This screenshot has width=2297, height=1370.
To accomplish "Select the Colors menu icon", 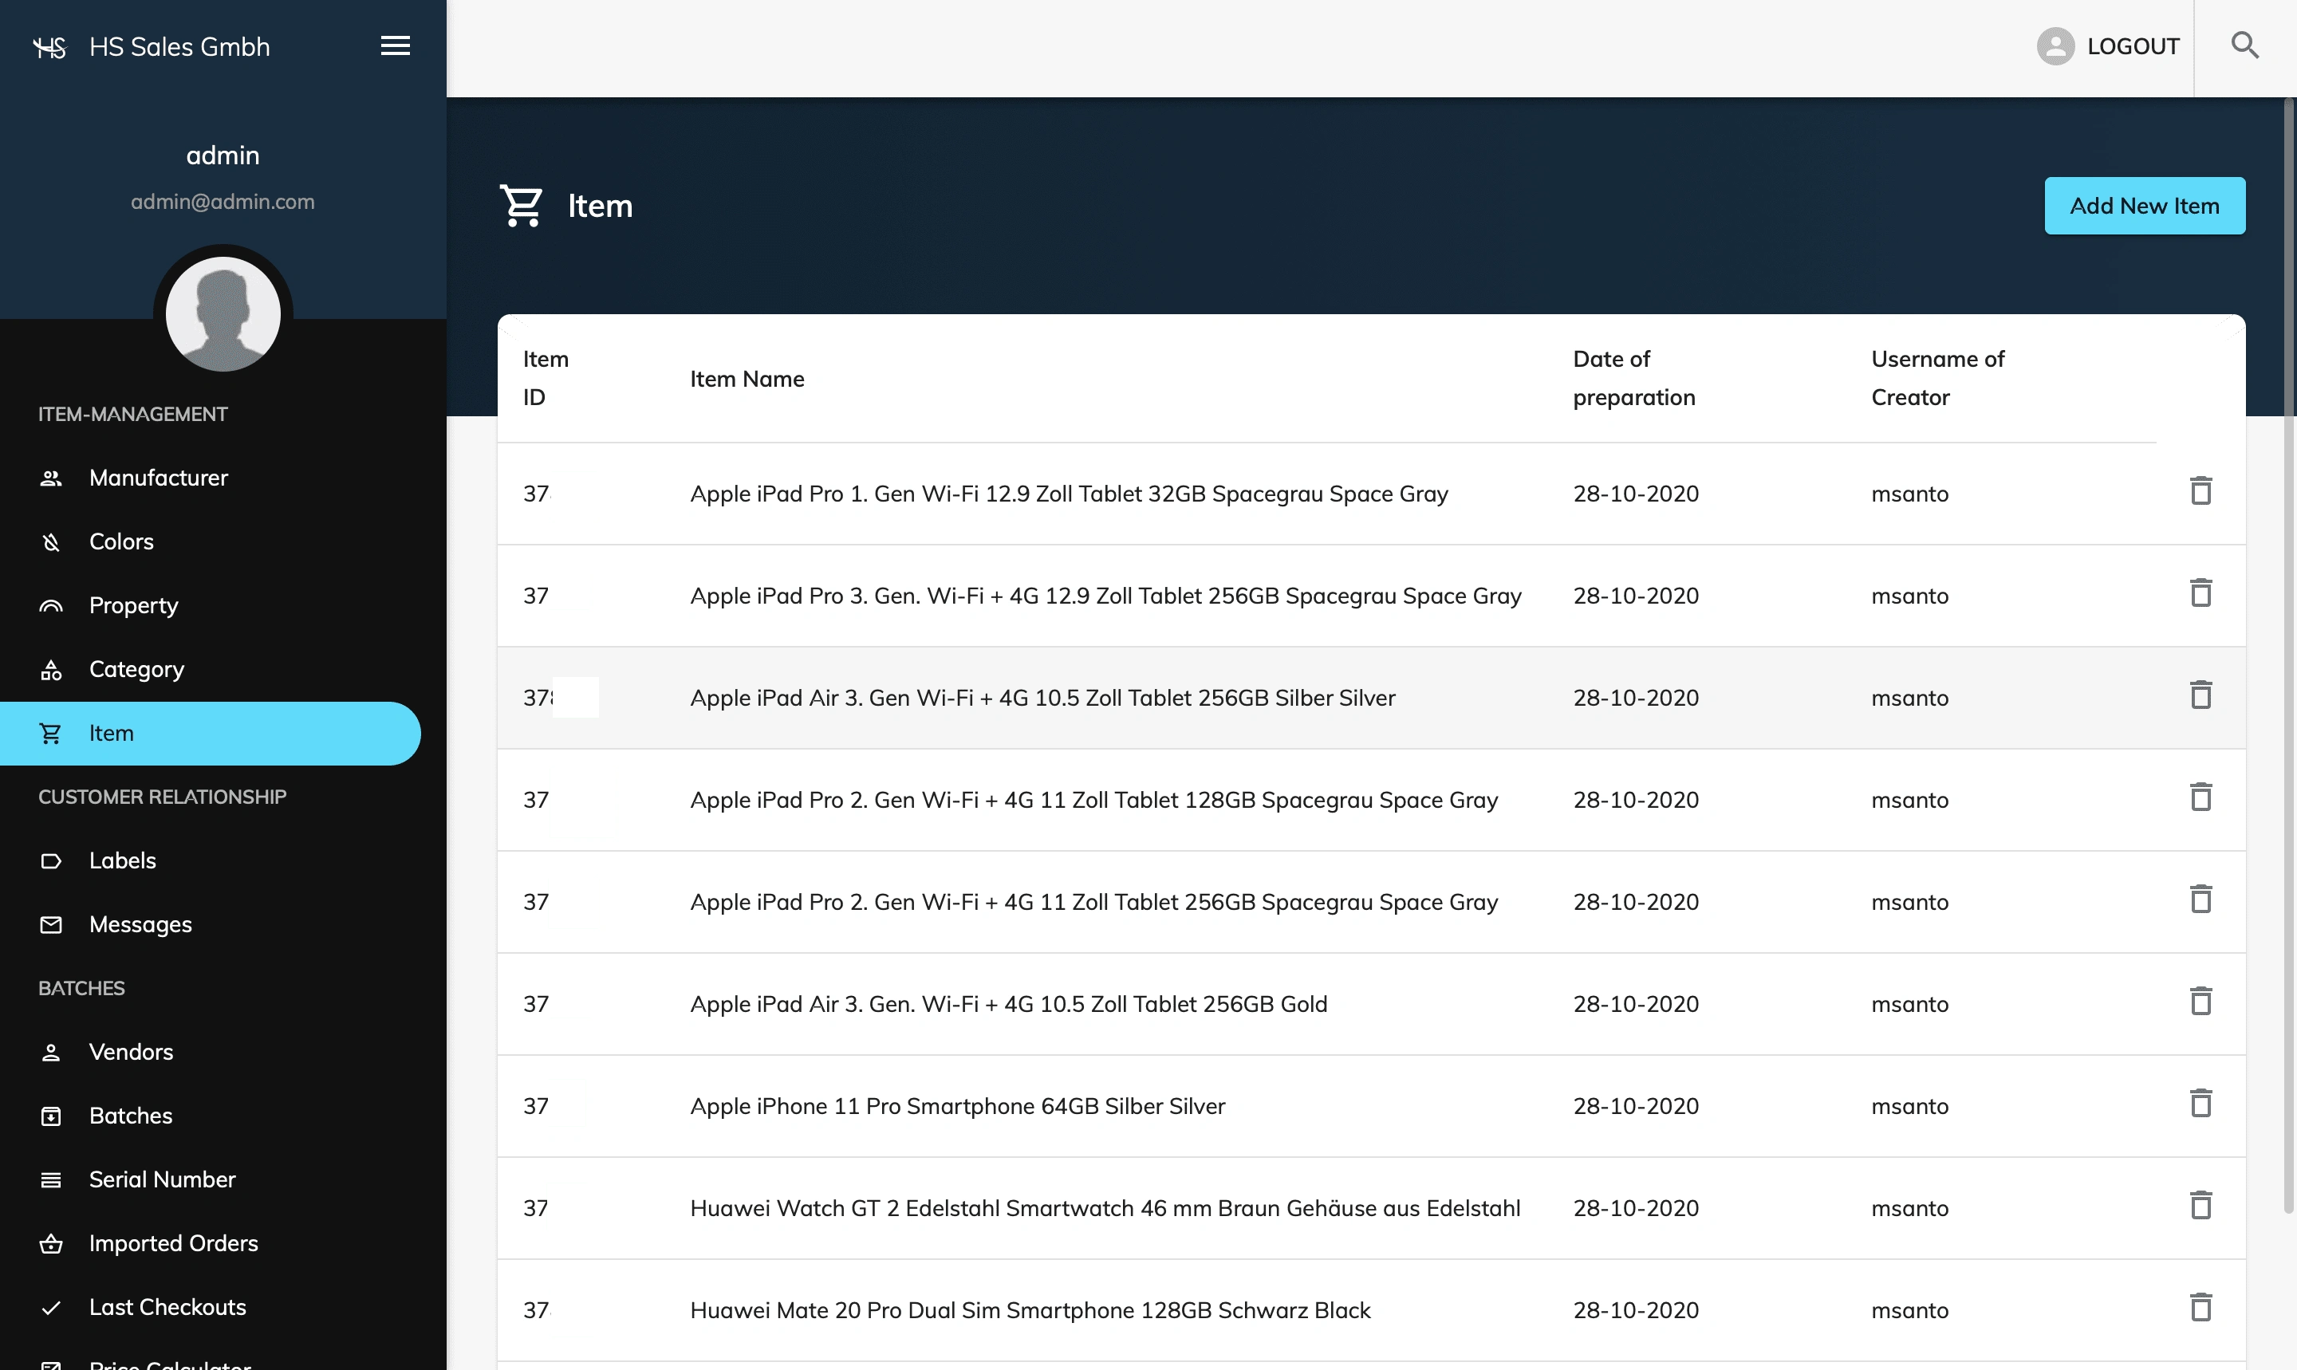I will 50,541.
